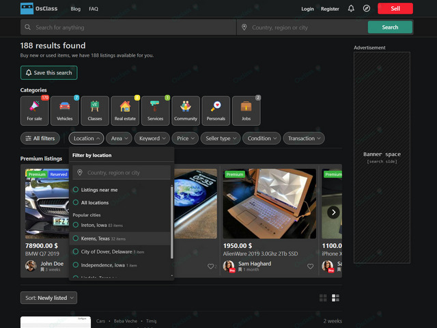Focus the header Country, region or city field
Viewport: 437px width, 328px height.
tap(302, 27)
